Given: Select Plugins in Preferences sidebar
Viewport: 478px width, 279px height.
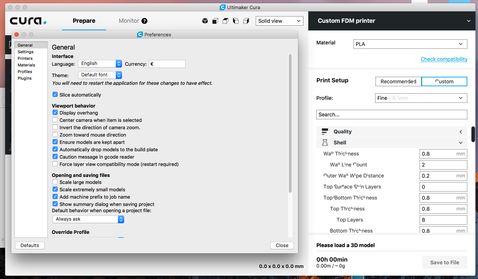Looking at the screenshot, I should [31, 78].
